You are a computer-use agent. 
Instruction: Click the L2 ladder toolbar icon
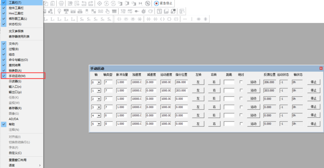59,19
